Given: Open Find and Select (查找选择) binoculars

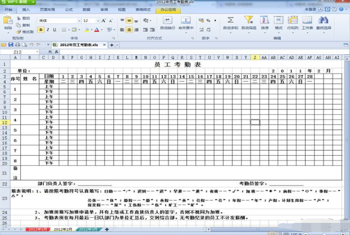Looking at the screenshot, I should [323, 20].
